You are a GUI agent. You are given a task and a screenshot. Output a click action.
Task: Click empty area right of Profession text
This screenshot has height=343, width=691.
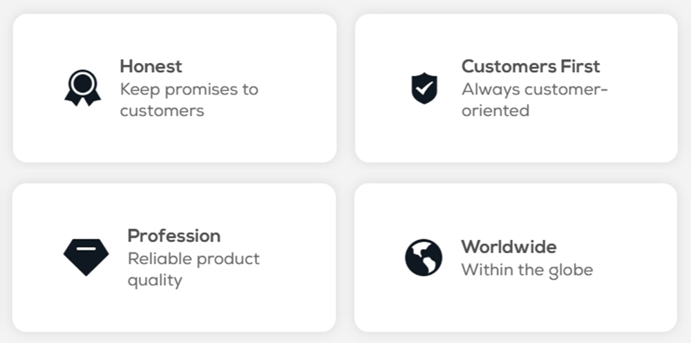[297, 257]
